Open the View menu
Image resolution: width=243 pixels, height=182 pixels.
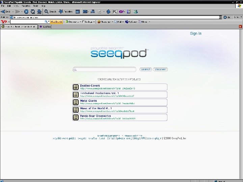[x=16, y=6]
